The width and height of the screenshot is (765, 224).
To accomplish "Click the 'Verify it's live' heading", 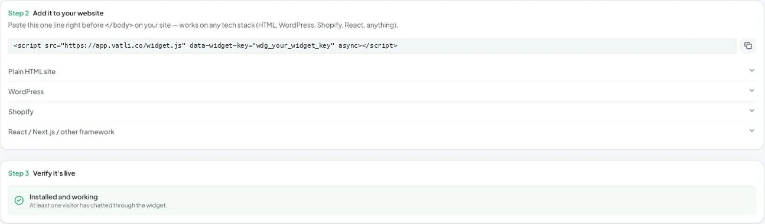I will (54, 173).
